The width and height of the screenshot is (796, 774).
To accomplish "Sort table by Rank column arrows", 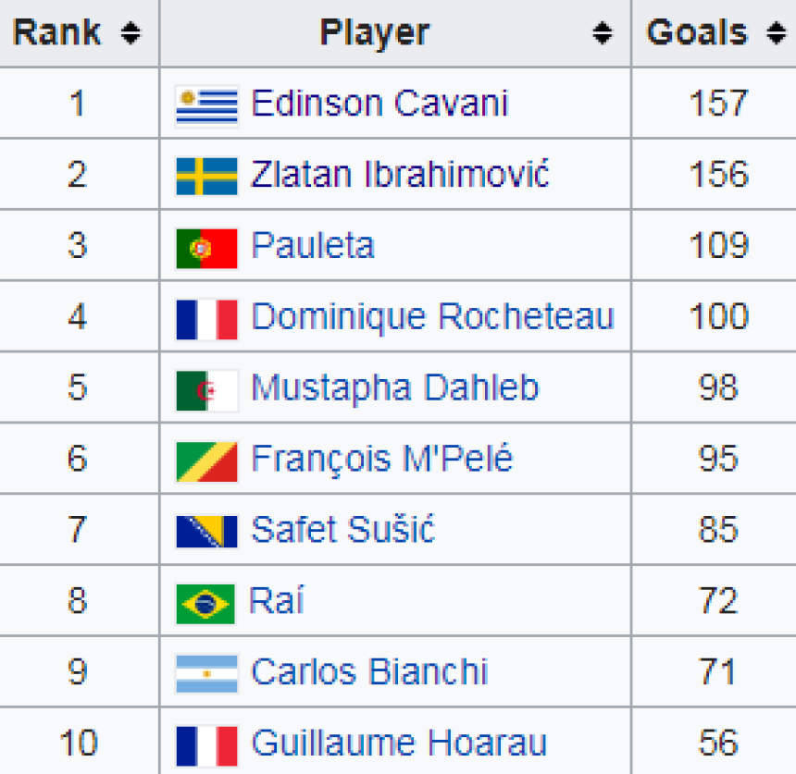I will (x=131, y=33).
